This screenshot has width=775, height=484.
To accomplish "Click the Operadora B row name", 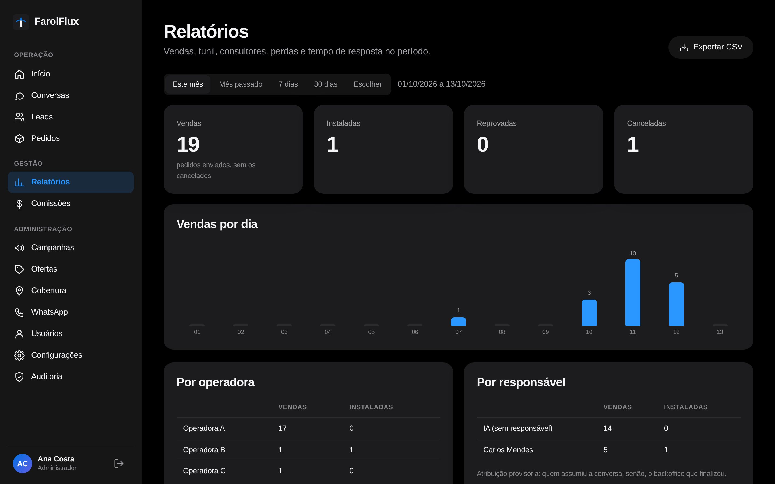I will tap(204, 450).
